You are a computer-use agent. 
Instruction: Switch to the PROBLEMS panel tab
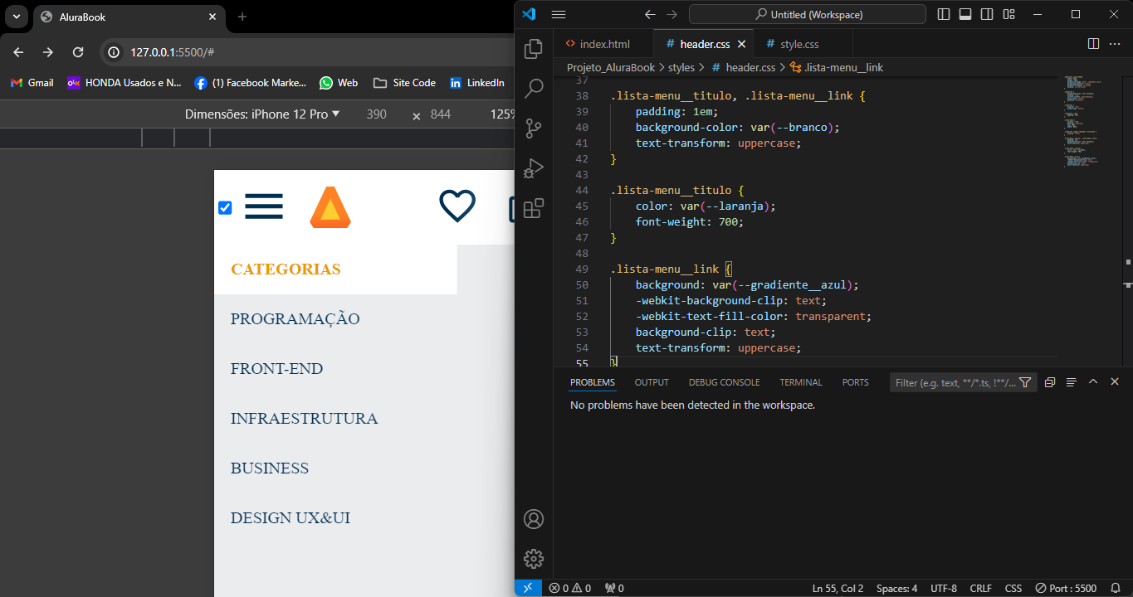pyautogui.click(x=593, y=382)
